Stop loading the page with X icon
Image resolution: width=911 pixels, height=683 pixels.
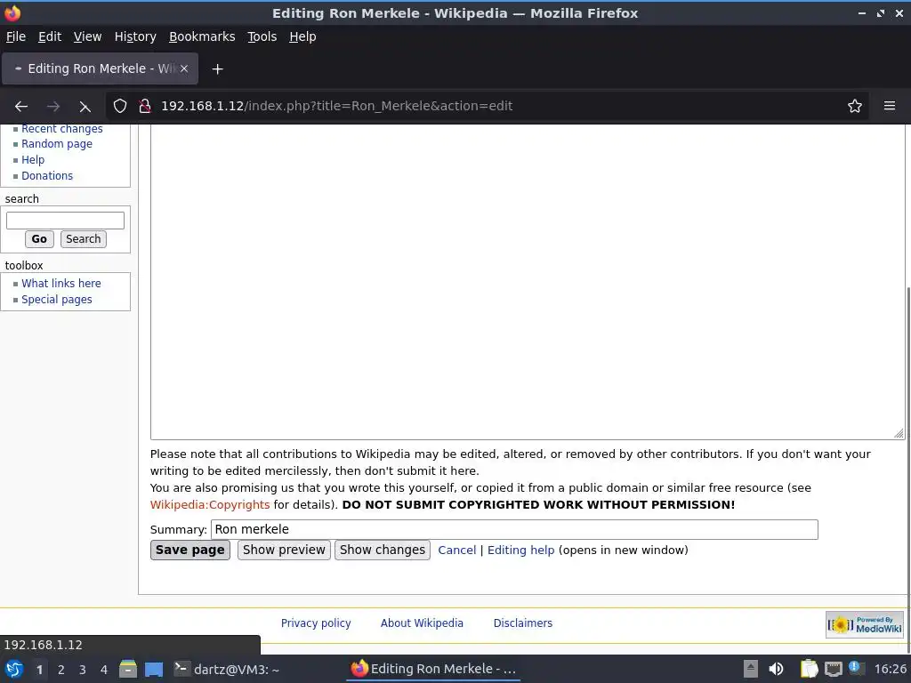[85, 107]
